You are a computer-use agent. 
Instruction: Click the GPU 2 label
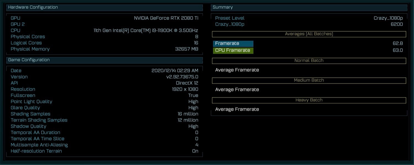[18, 24]
